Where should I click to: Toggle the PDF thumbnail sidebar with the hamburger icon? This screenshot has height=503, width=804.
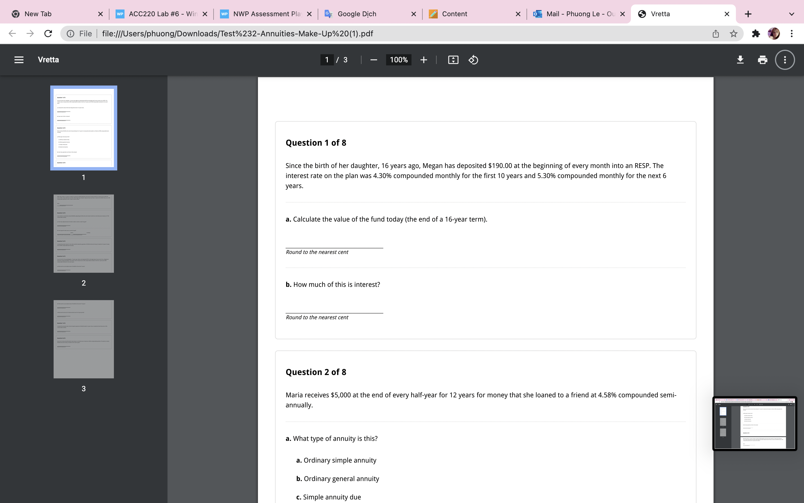tap(19, 60)
